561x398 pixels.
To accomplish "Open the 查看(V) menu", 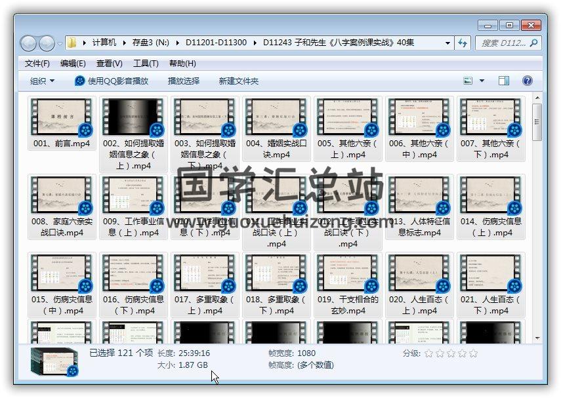I will click(x=109, y=64).
